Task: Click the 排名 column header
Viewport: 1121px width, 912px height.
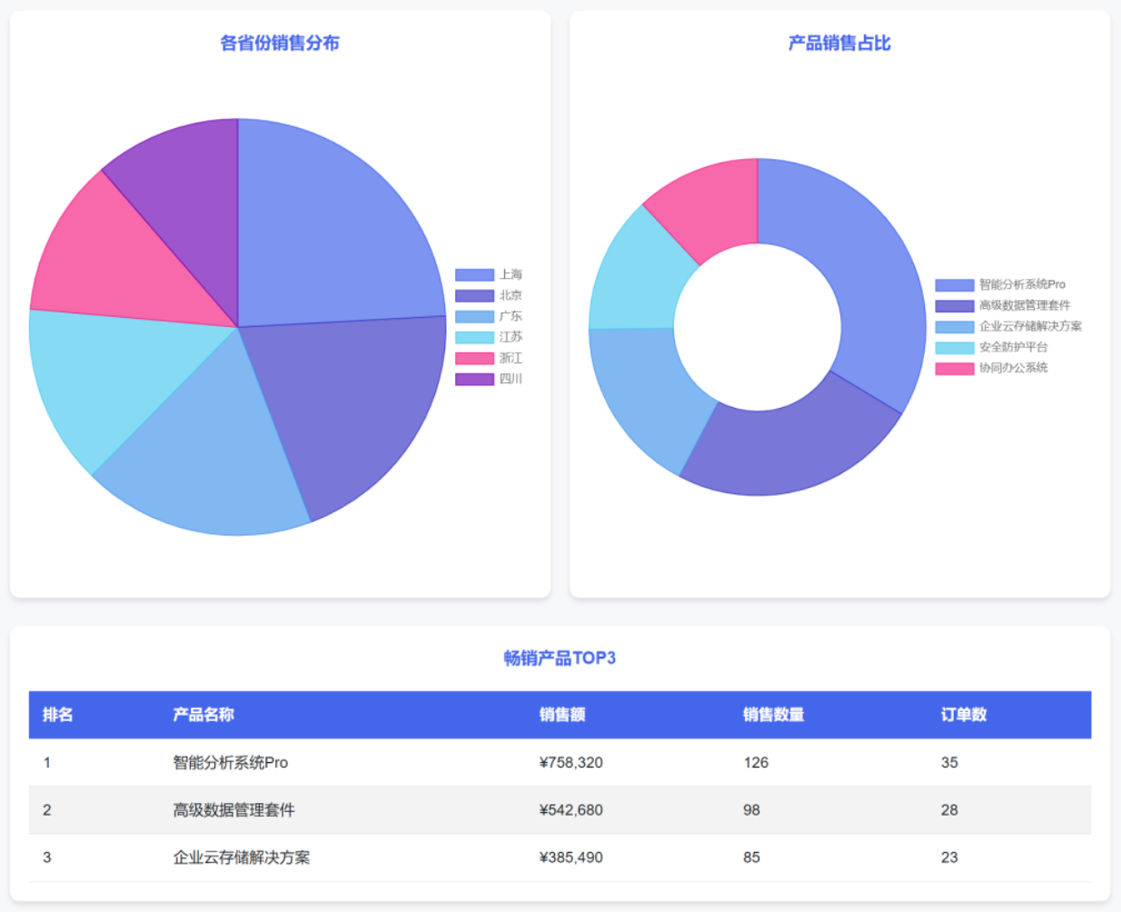Action: pyautogui.click(x=57, y=715)
